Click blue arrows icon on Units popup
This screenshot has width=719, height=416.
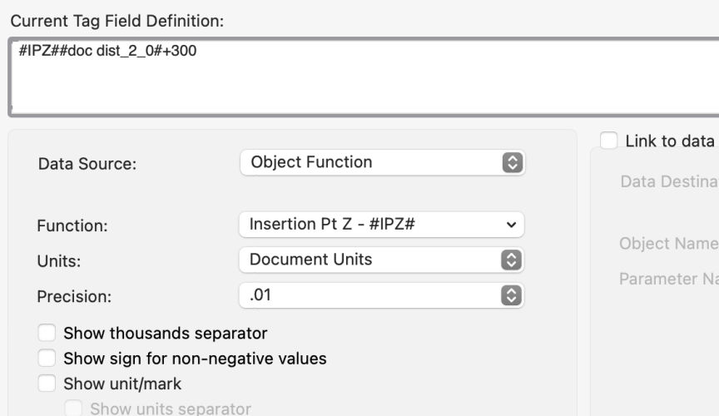(513, 260)
